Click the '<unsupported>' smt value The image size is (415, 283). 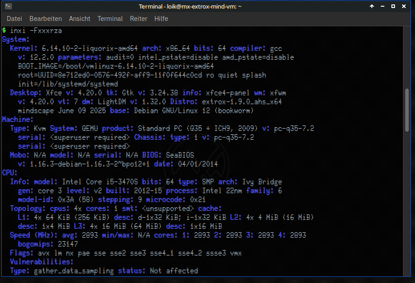[x=168, y=209]
